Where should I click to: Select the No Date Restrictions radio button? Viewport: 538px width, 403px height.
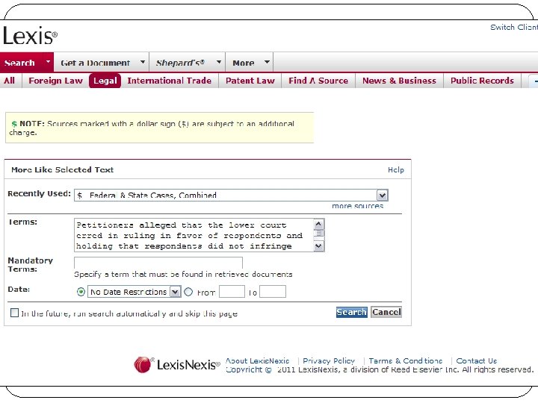point(81,292)
